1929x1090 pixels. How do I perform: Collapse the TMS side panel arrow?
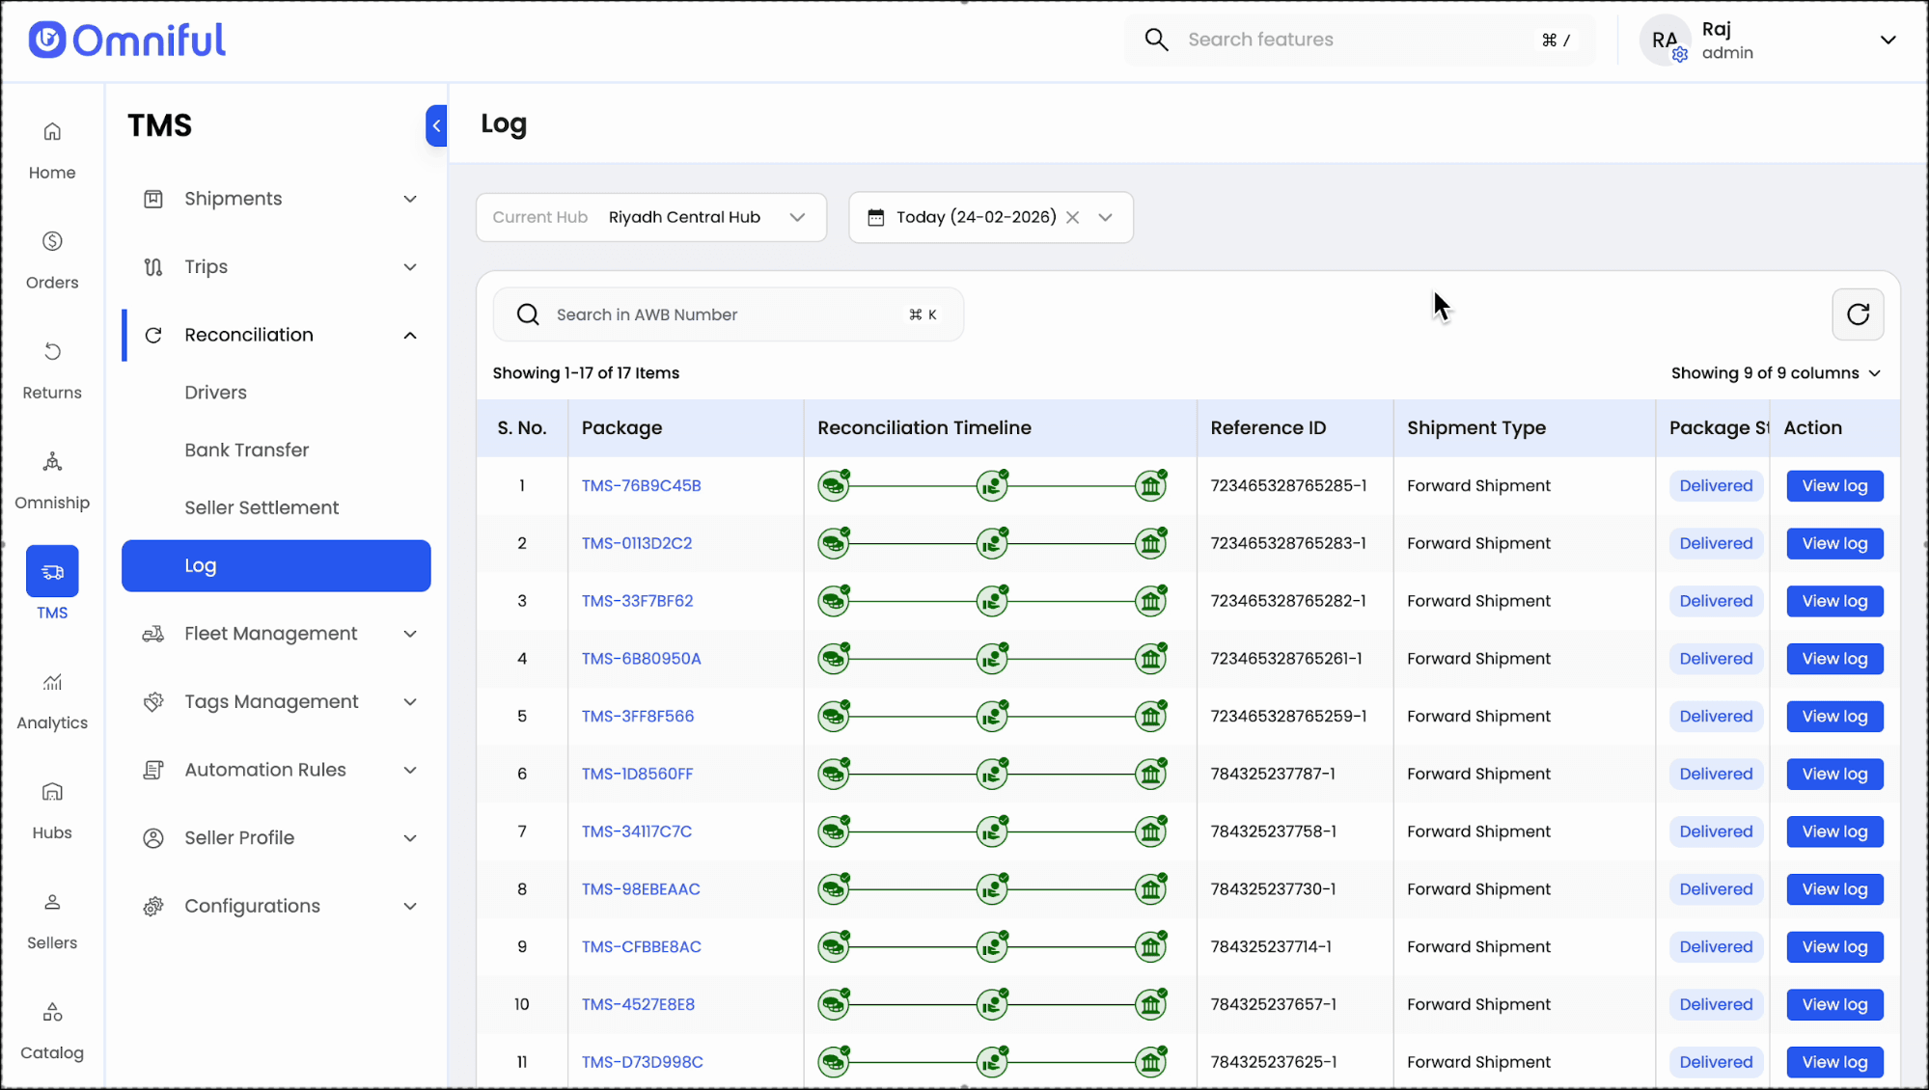tap(436, 125)
